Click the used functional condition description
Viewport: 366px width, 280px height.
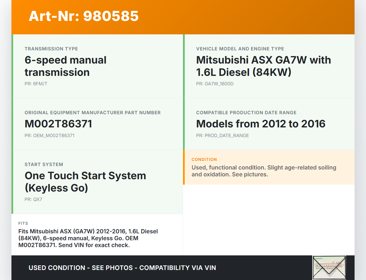(x=264, y=171)
